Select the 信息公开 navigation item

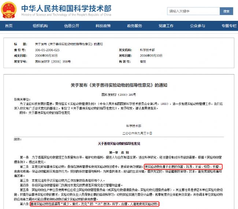click(x=72, y=26)
